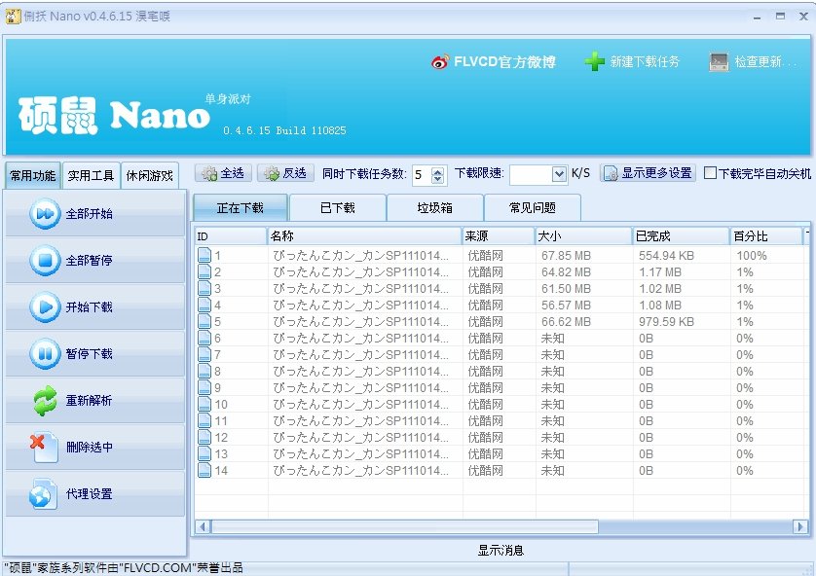Click horizontal scrollbar right arrow
816x576 pixels.
800,526
